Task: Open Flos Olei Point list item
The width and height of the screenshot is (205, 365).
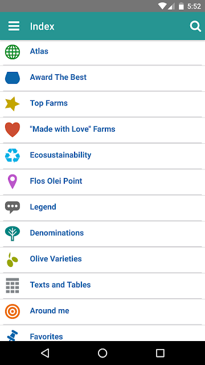Action: pos(102,182)
